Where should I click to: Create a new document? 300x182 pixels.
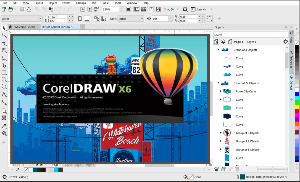[4, 9]
